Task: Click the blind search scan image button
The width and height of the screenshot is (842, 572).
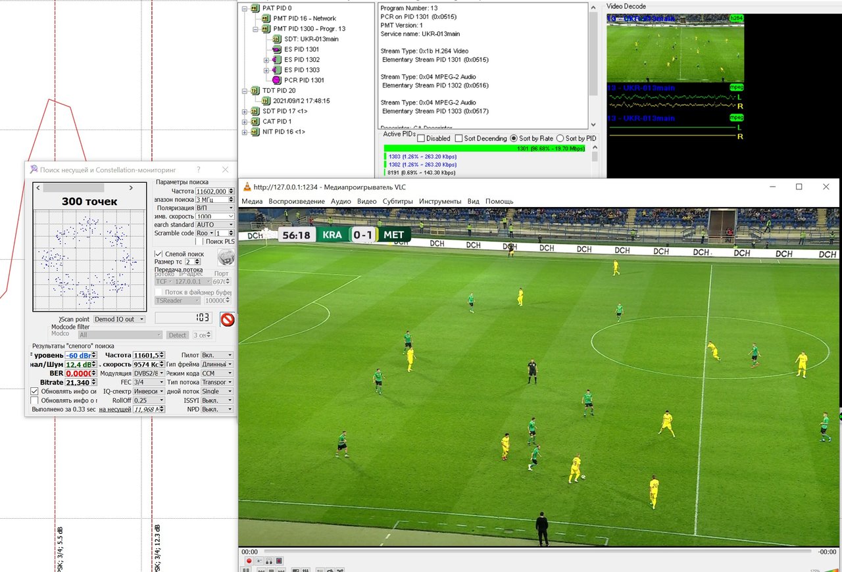Action: 226,258
